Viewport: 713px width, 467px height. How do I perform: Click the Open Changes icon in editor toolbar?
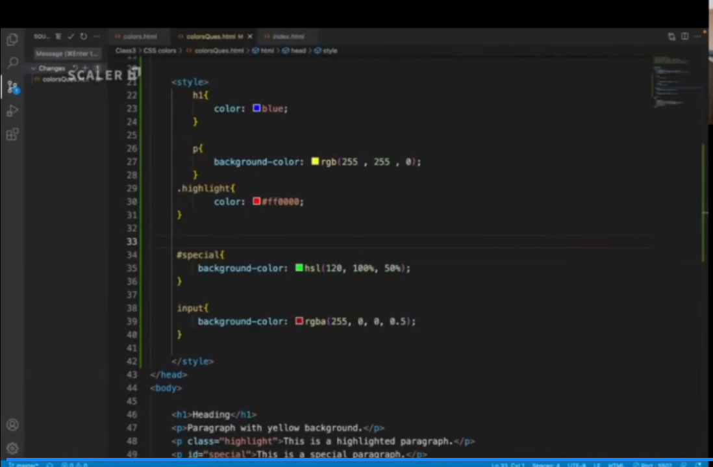click(671, 36)
